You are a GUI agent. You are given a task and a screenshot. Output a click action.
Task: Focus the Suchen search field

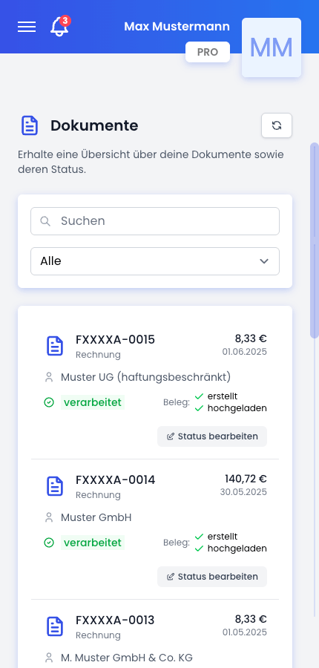tap(155, 221)
